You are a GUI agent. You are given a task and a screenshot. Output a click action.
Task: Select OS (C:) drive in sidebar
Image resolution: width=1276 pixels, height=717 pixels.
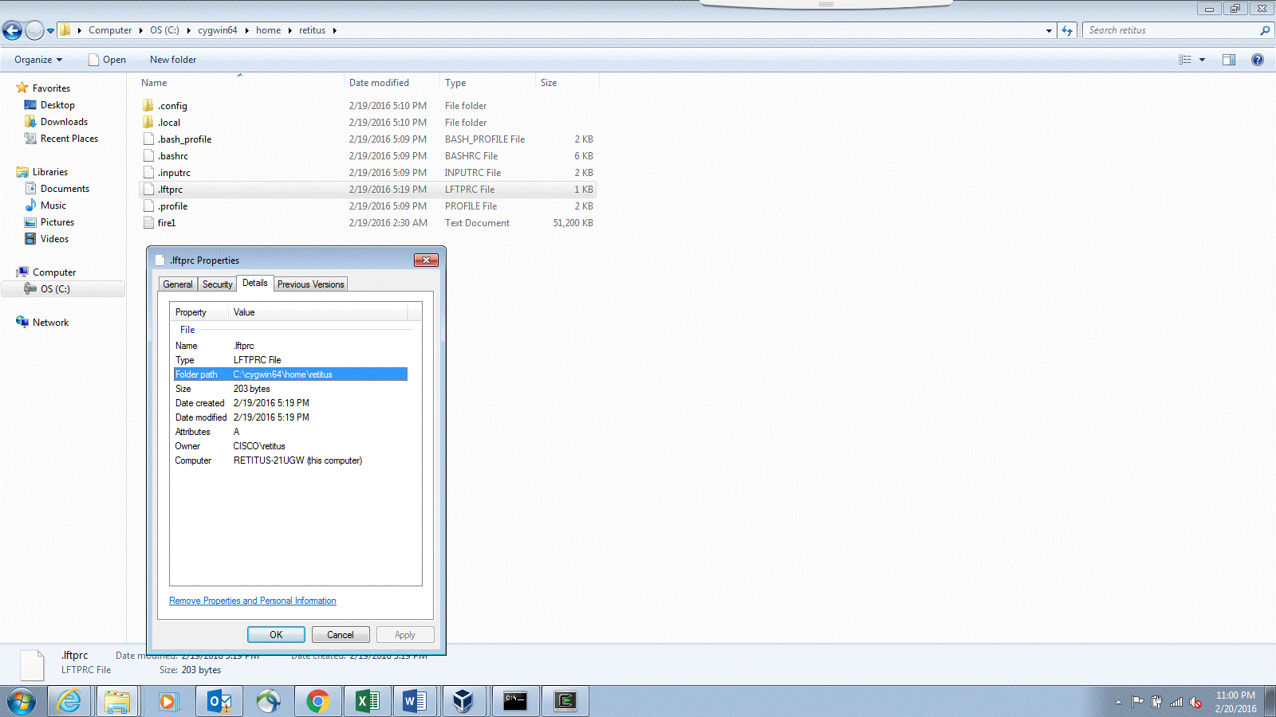point(55,289)
